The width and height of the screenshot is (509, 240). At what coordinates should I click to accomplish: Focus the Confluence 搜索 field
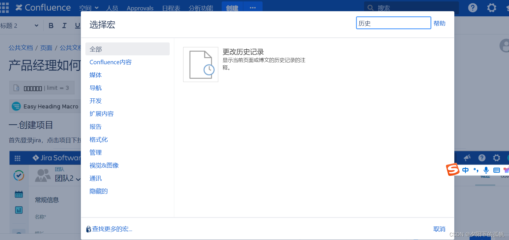(x=411, y=8)
